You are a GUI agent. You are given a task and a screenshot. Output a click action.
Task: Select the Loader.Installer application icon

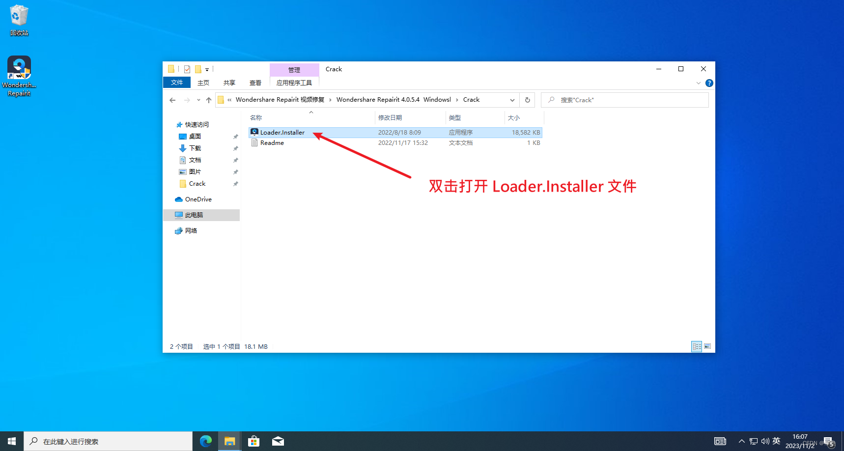(x=254, y=132)
